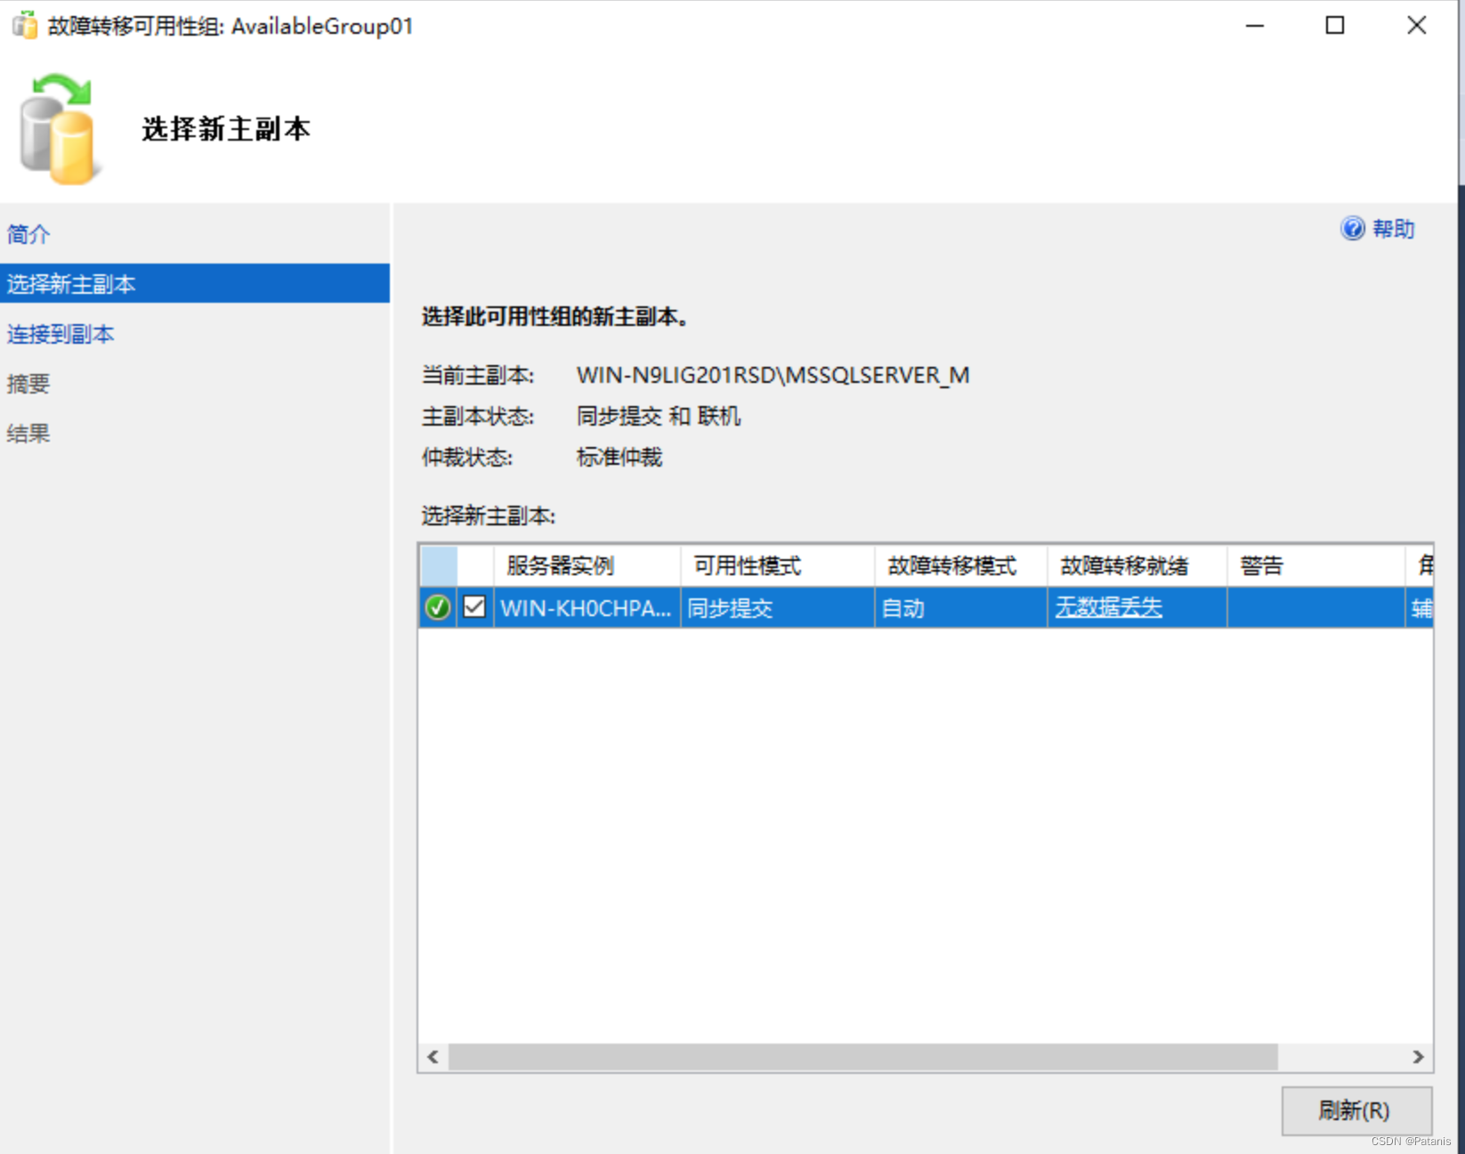Screen dimensions: 1465x1154
Task: Sort by 故障转移就绪 column header
Action: (1137, 565)
